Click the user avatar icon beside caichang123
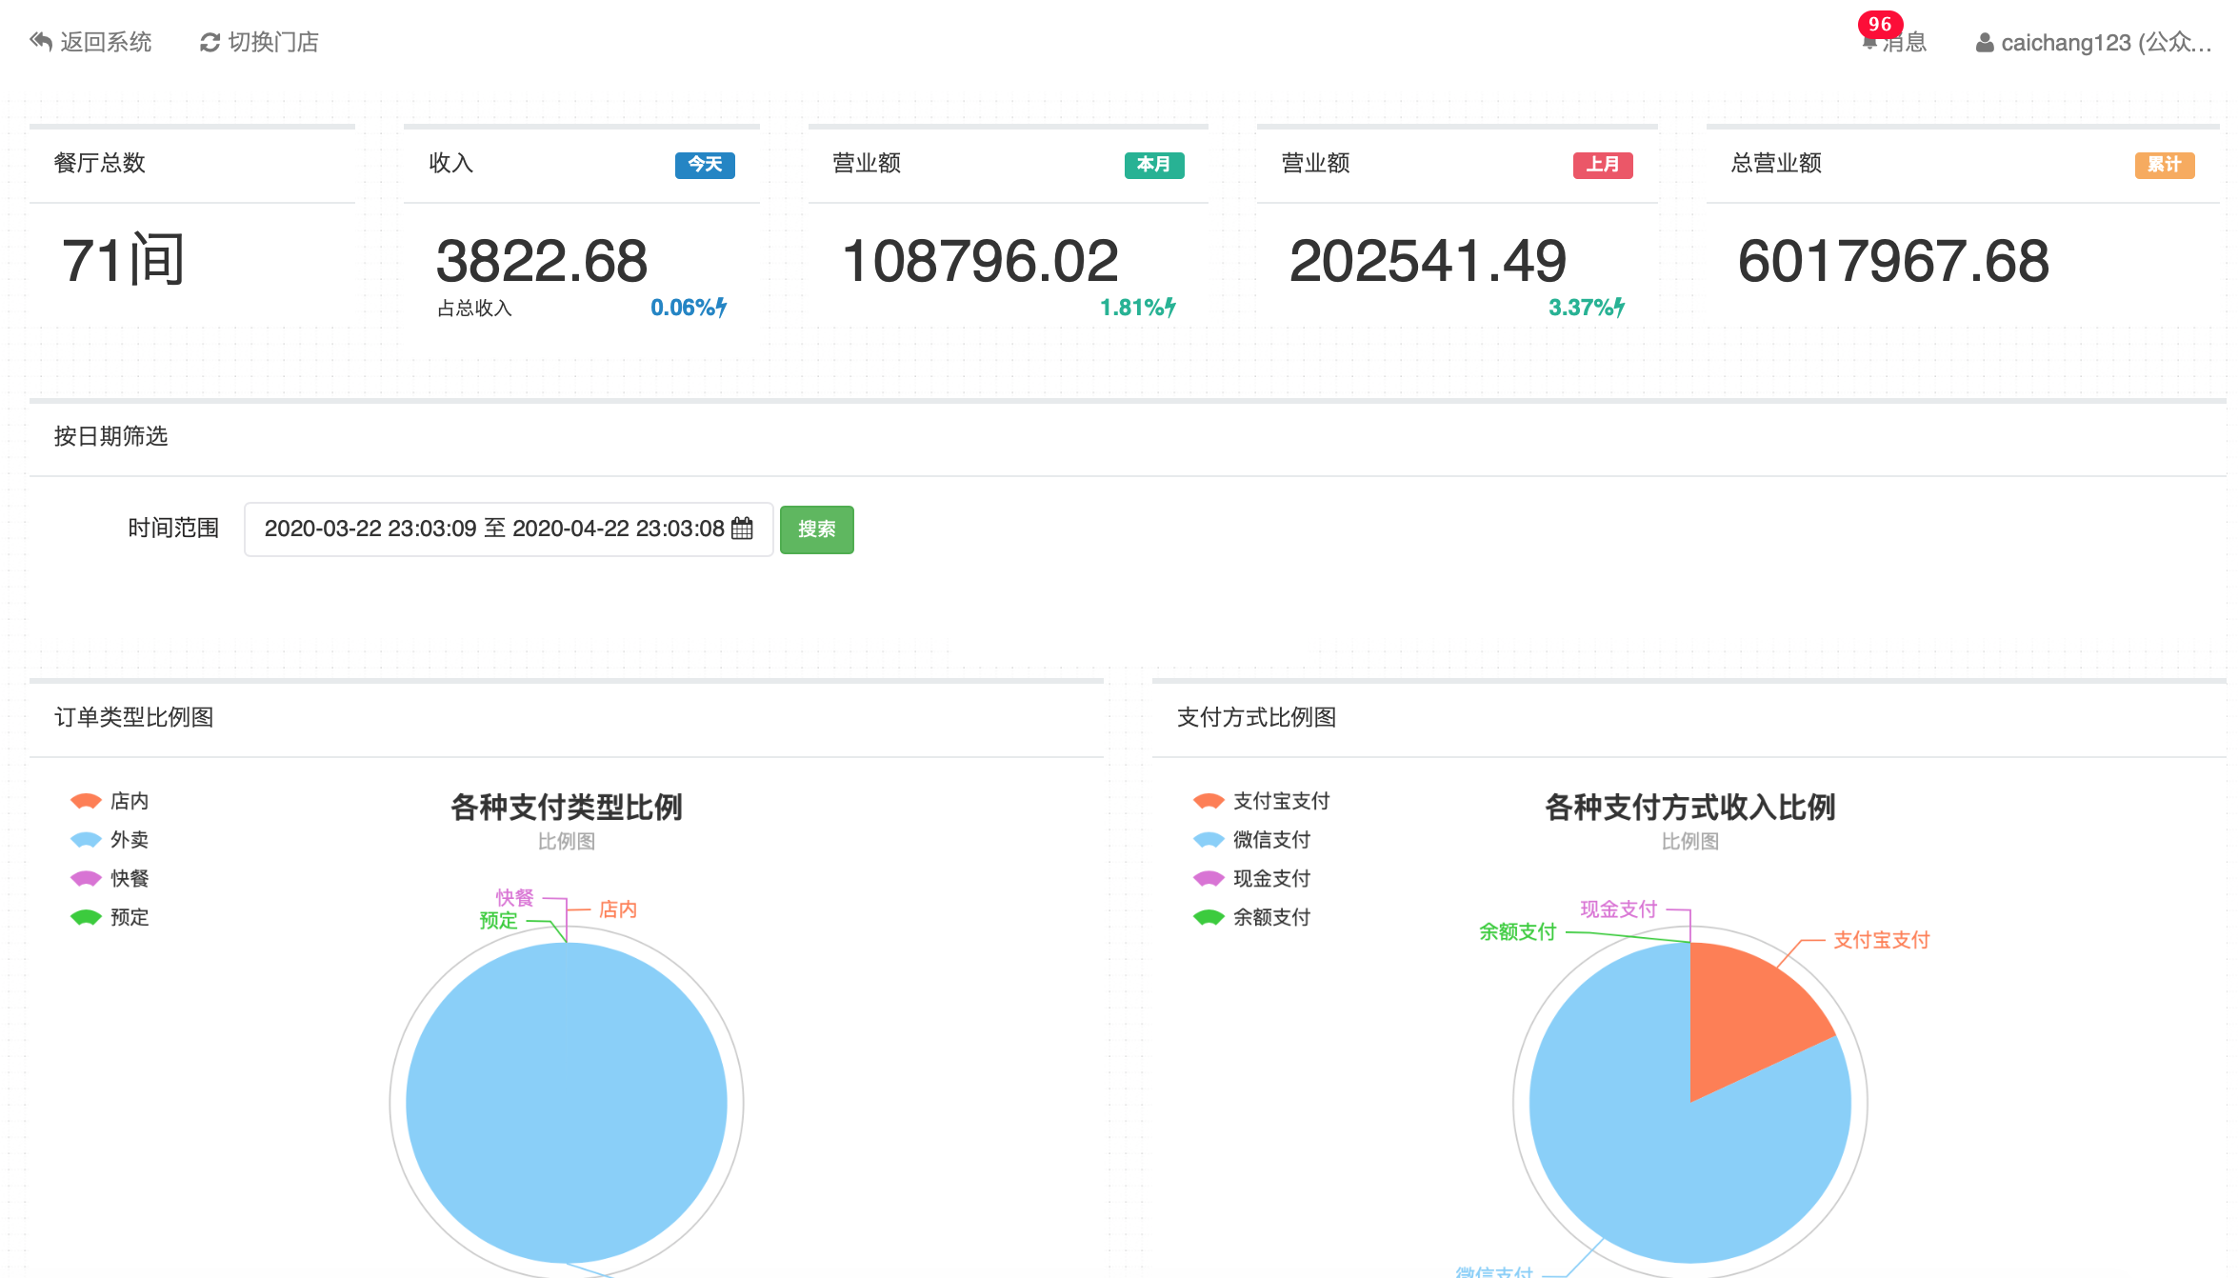Screen dimensions: 2238x1278 1985,43
